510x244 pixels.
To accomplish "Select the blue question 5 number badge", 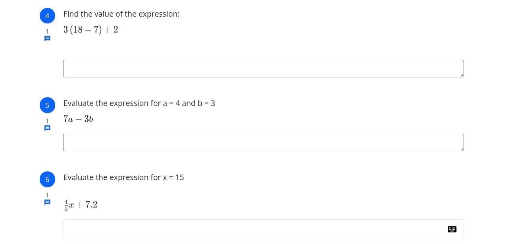I will point(47,105).
